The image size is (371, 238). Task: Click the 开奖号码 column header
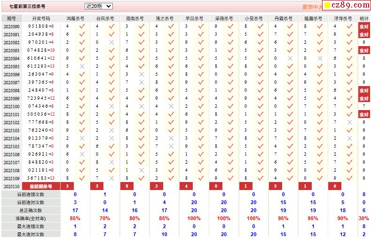[41, 18]
